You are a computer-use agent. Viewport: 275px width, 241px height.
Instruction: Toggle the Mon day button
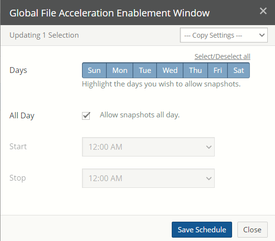(120, 71)
